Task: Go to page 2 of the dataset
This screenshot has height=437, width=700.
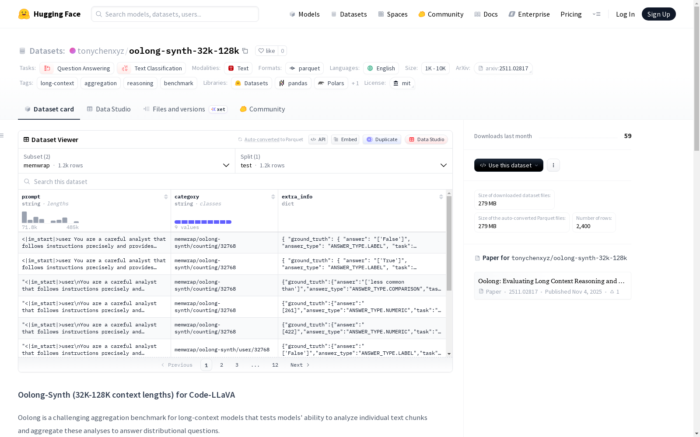Action: [x=222, y=365]
